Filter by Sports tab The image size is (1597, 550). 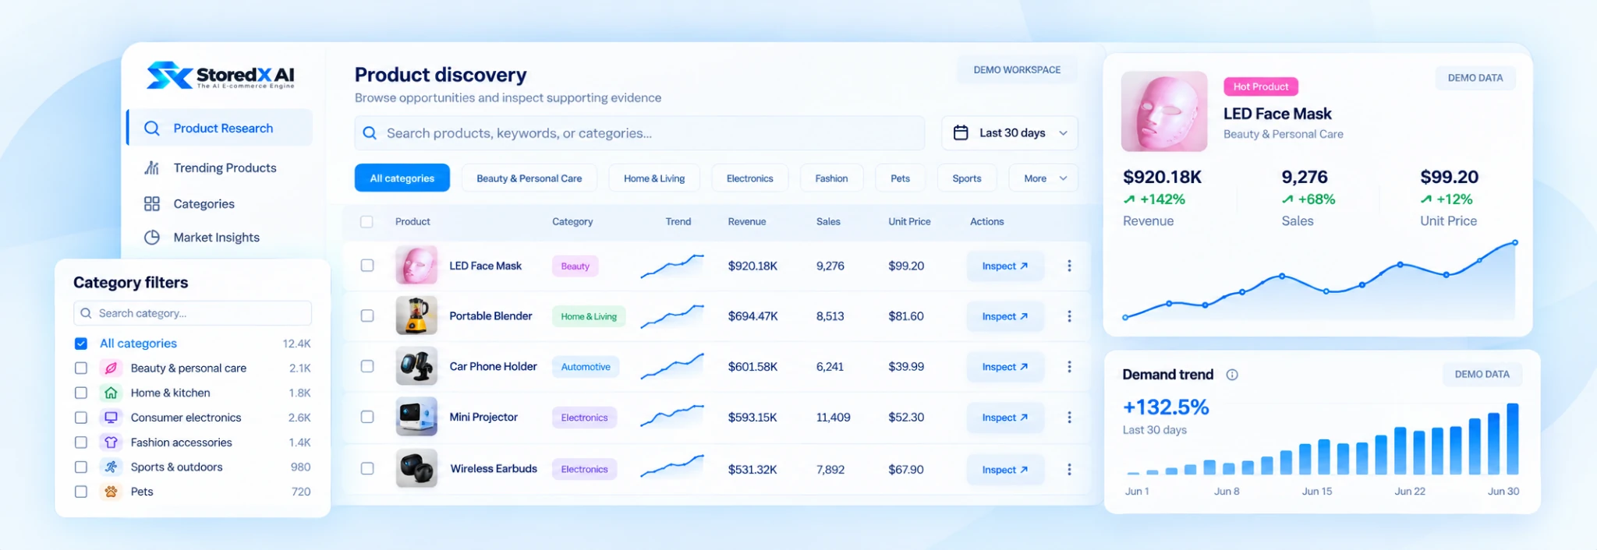pyautogui.click(x=967, y=178)
